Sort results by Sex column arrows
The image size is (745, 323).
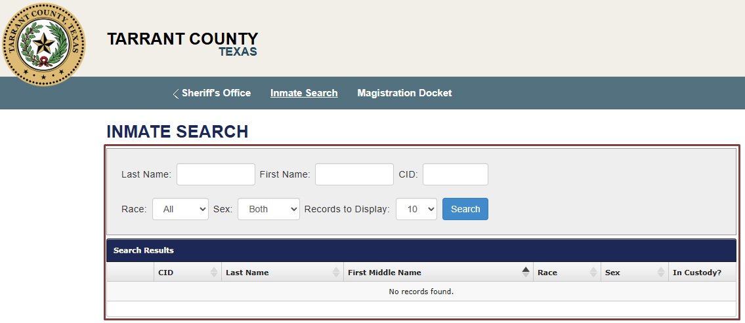[661, 273]
